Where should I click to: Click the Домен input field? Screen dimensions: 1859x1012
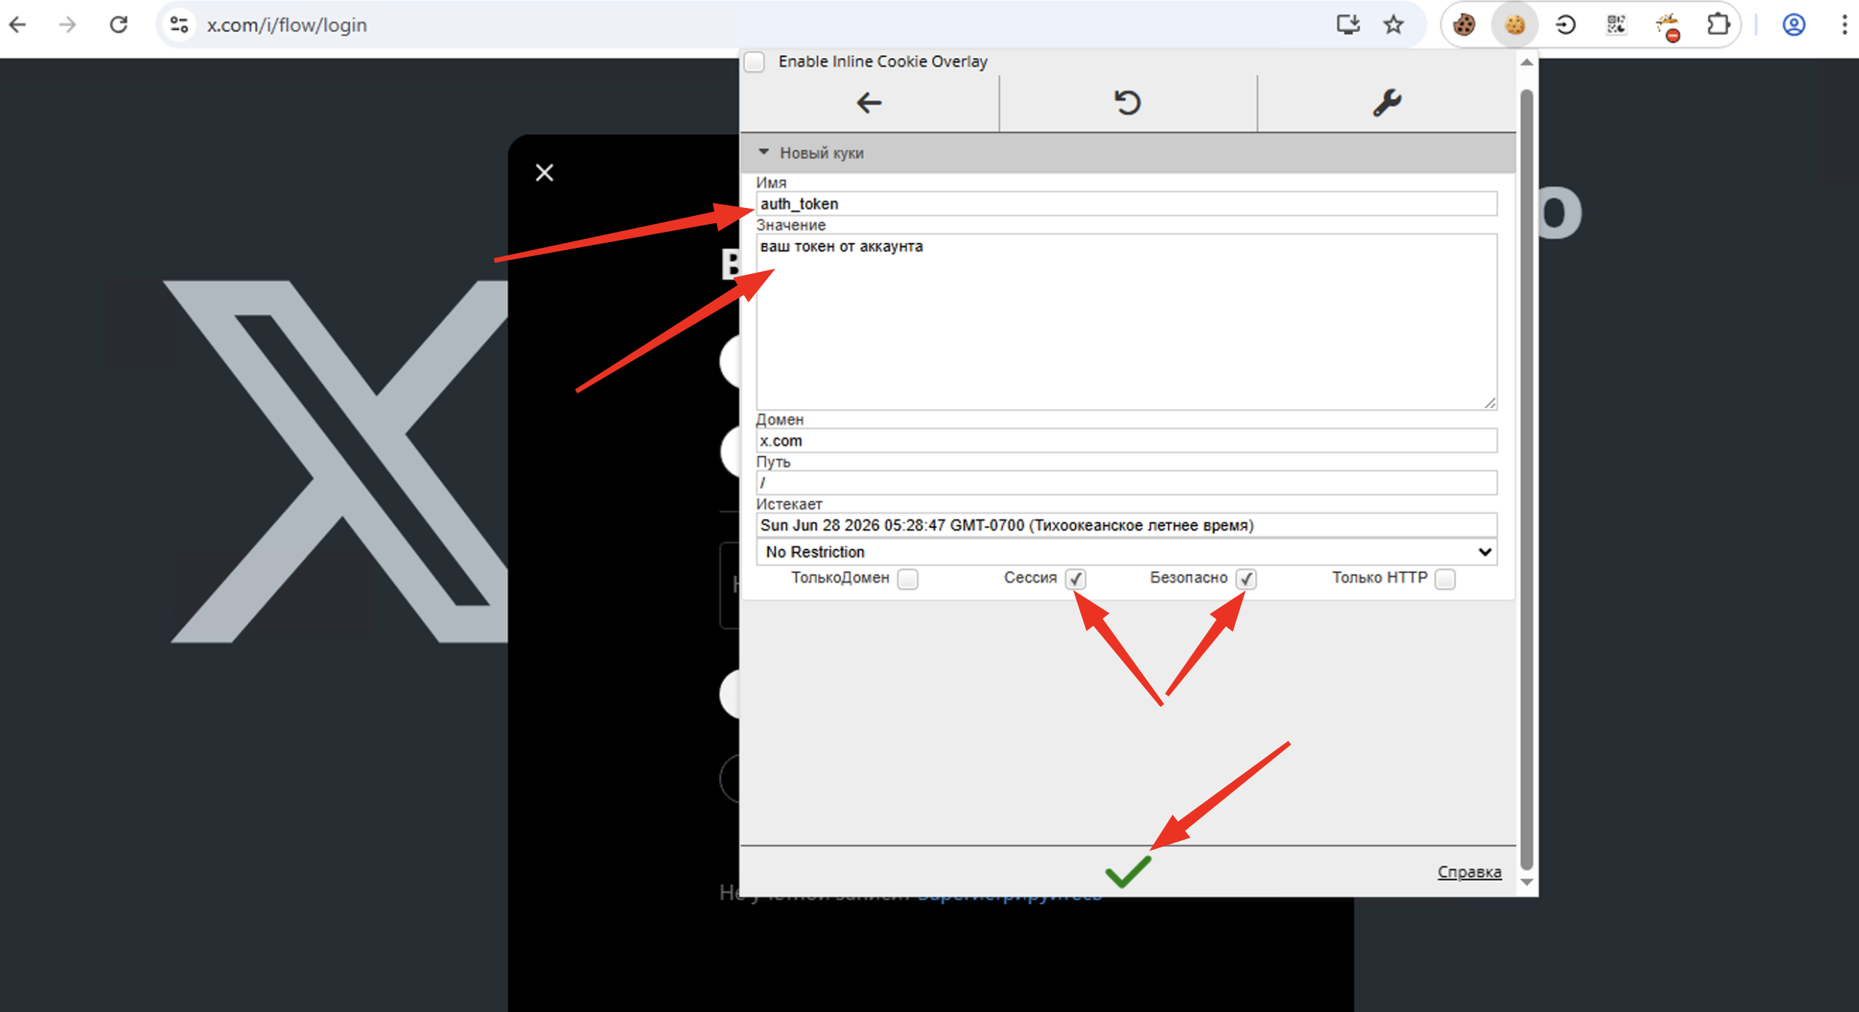coord(1126,441)
